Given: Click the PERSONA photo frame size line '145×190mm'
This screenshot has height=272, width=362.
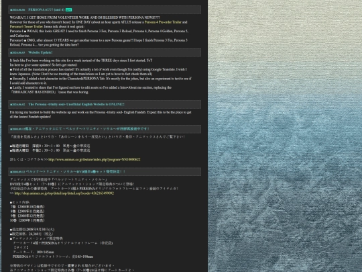Looking at the screenshot, I should point(53,257).
